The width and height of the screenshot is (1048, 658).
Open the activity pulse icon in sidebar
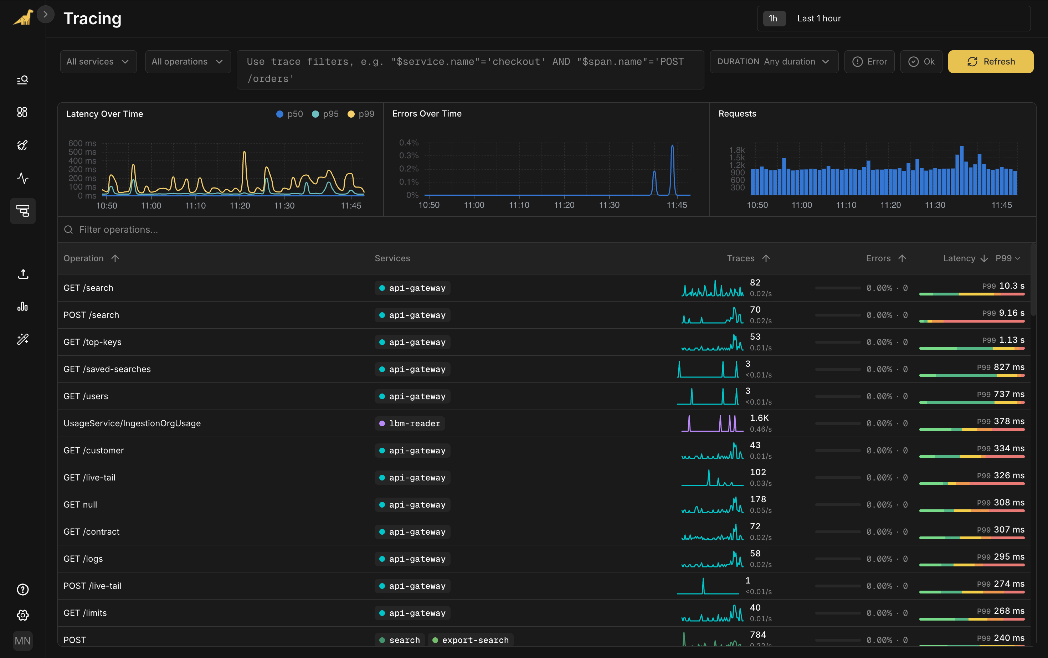(22, 178)
